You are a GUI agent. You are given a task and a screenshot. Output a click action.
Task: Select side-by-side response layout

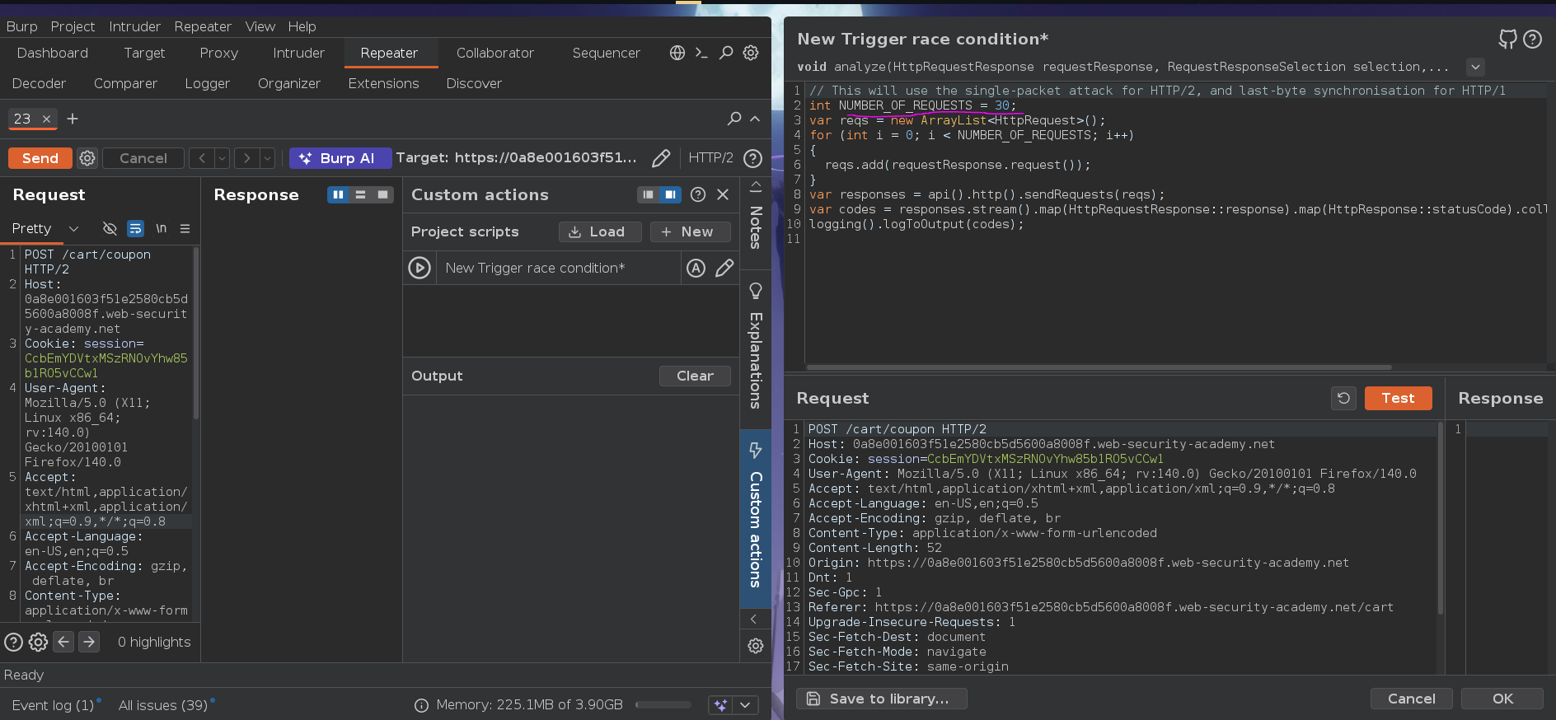(x=339, y=194)
